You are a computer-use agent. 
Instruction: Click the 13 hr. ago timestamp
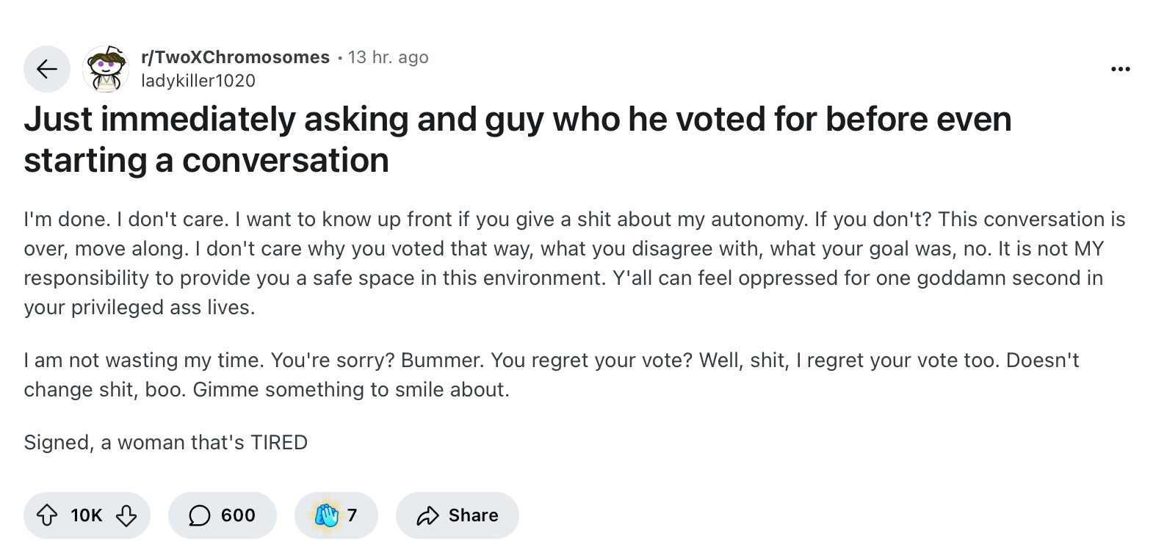[389, 57]
